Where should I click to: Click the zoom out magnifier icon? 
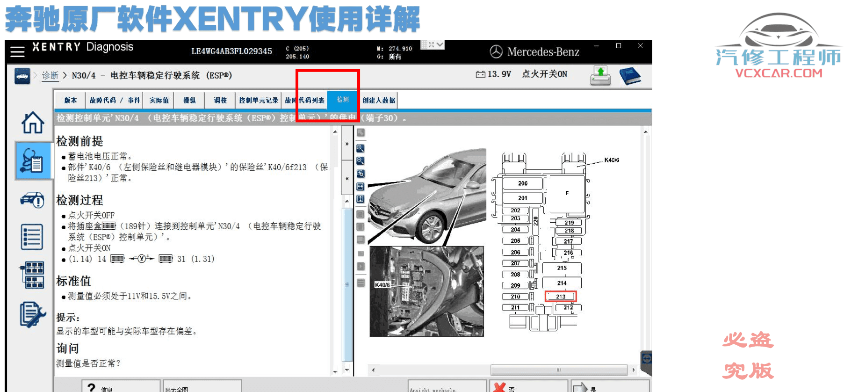click(x=361, y=161)
